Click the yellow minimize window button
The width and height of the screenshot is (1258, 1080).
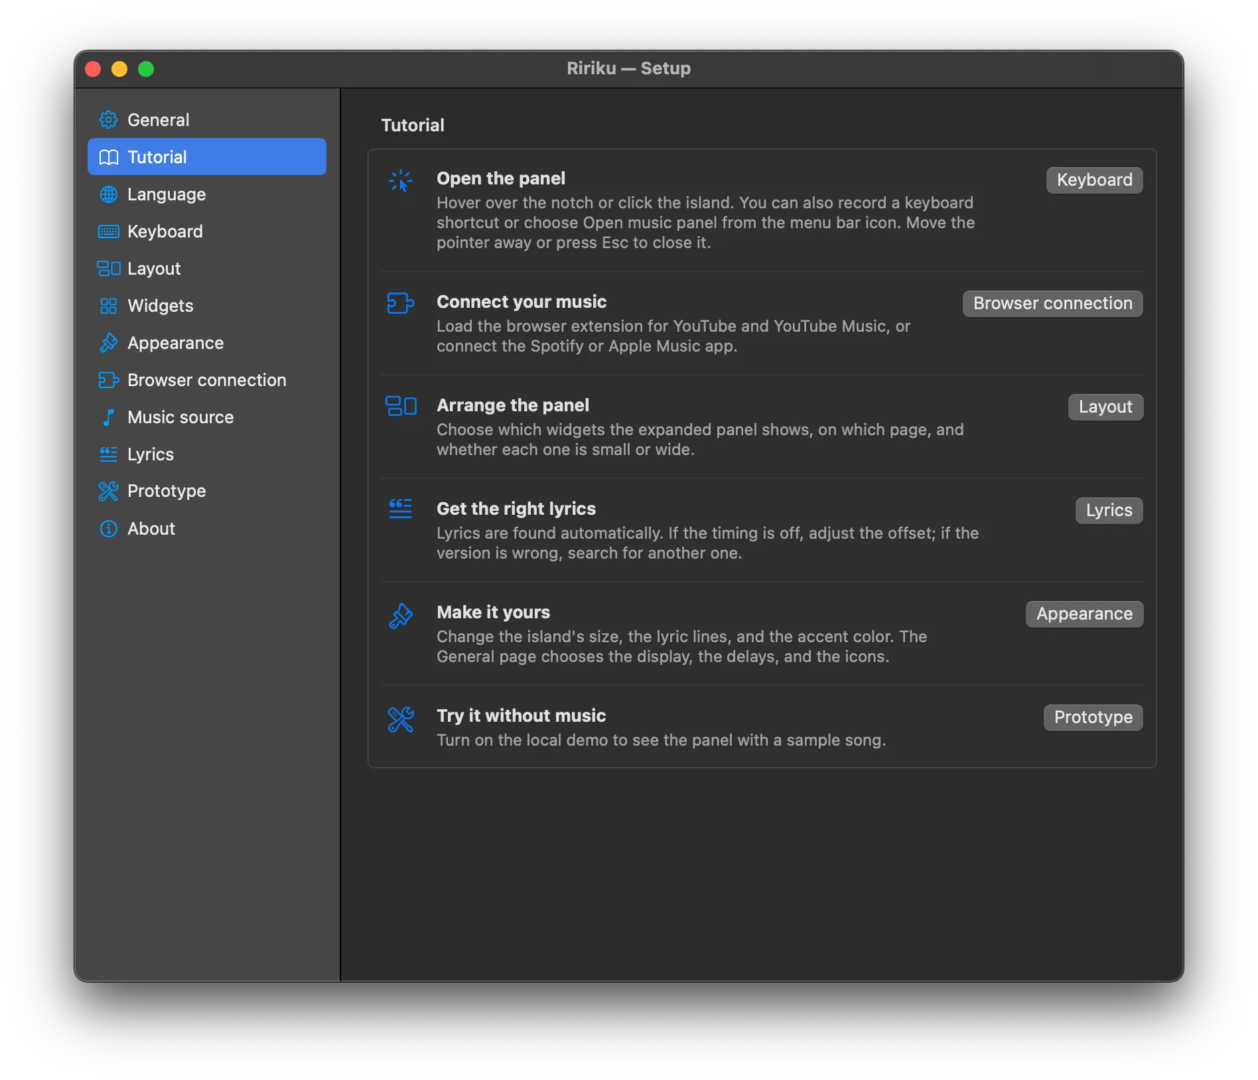[x=119, y=69]
